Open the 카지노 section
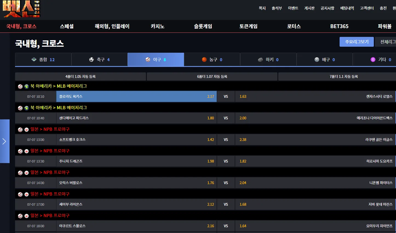396x233 pixels. pos(157,26)
